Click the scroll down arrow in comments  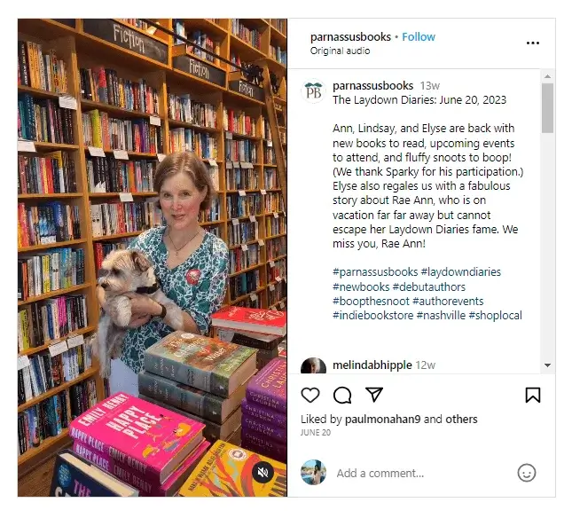[x=547, y=365]
